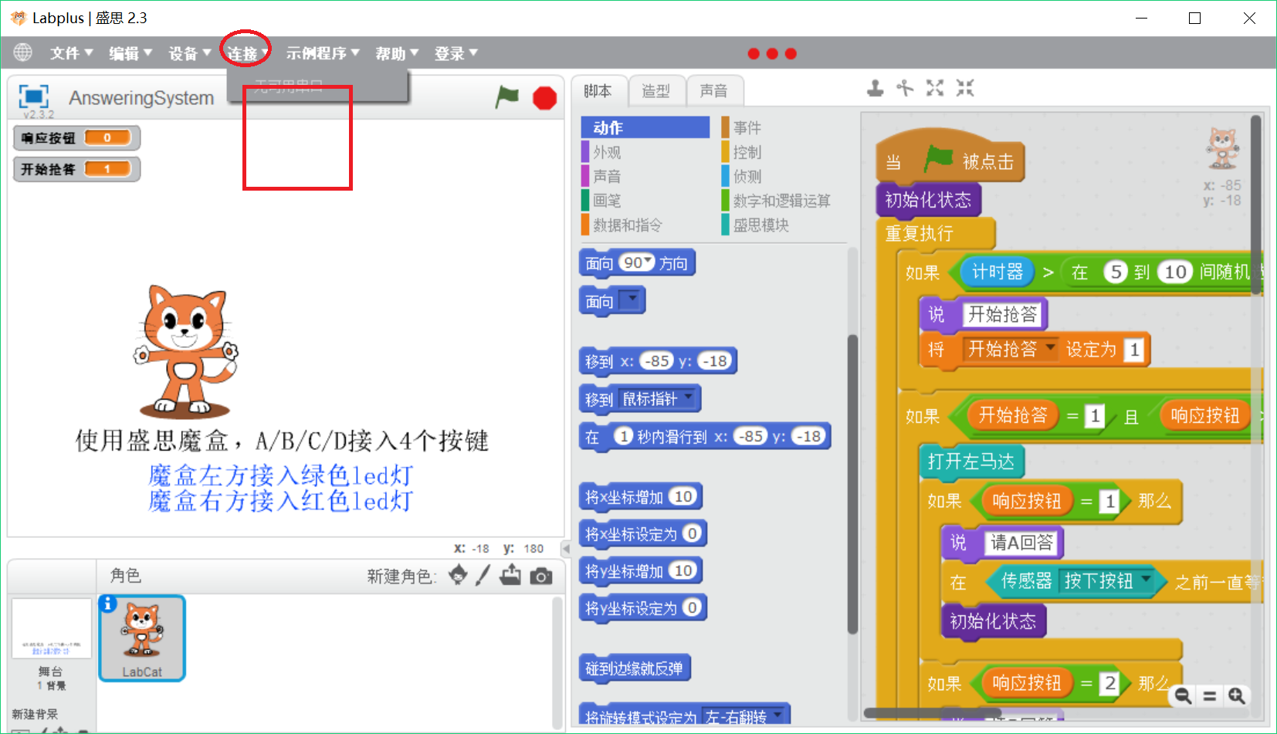Select the 控制 block category

[x=747, y=152]
